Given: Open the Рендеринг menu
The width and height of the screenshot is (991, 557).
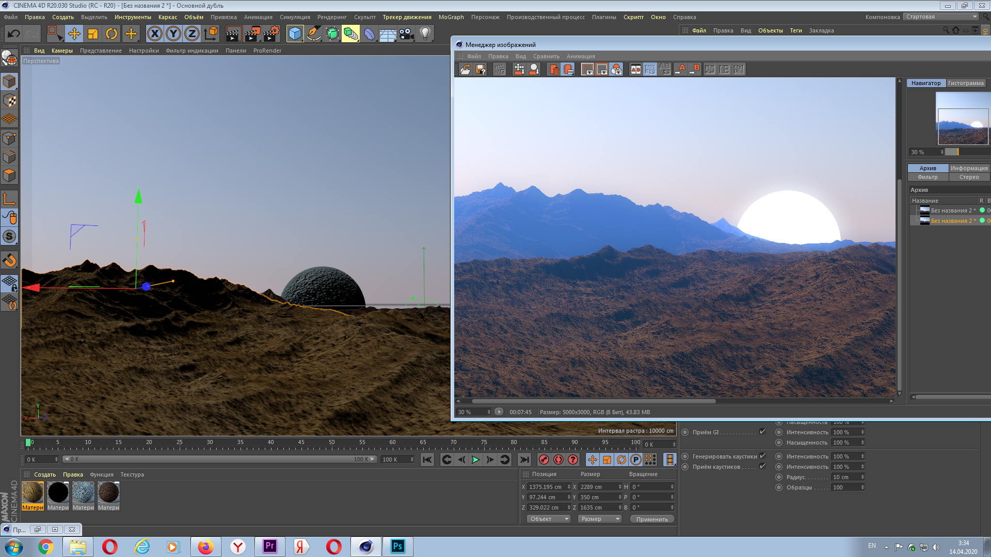Looking at the screenshot, I should 332,17.
